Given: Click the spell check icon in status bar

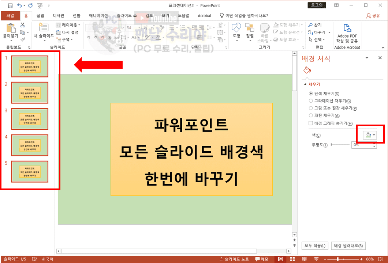Looking at the screenshot, I should coord(34,259).
